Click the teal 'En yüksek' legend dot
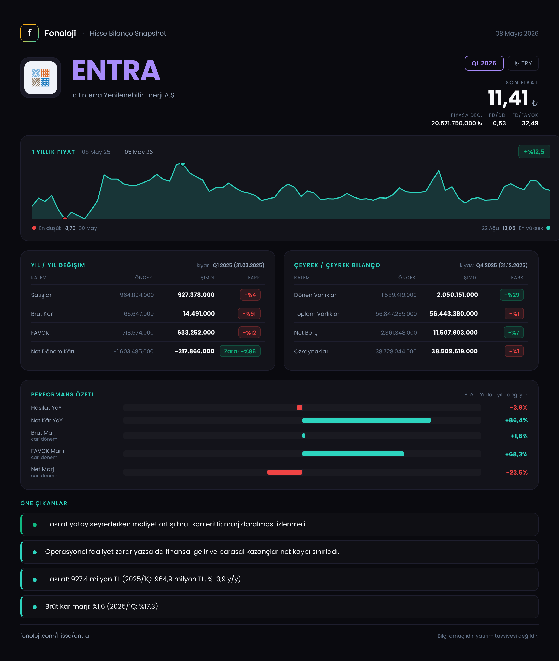This screenshot has width=559, height=661. (548, 228)
